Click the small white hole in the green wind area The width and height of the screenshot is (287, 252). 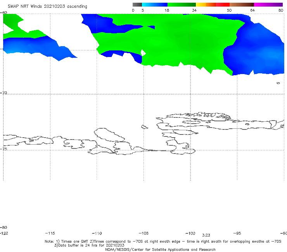(x=143, y=53)
